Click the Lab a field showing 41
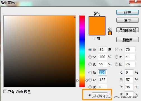 click(130, 57)
